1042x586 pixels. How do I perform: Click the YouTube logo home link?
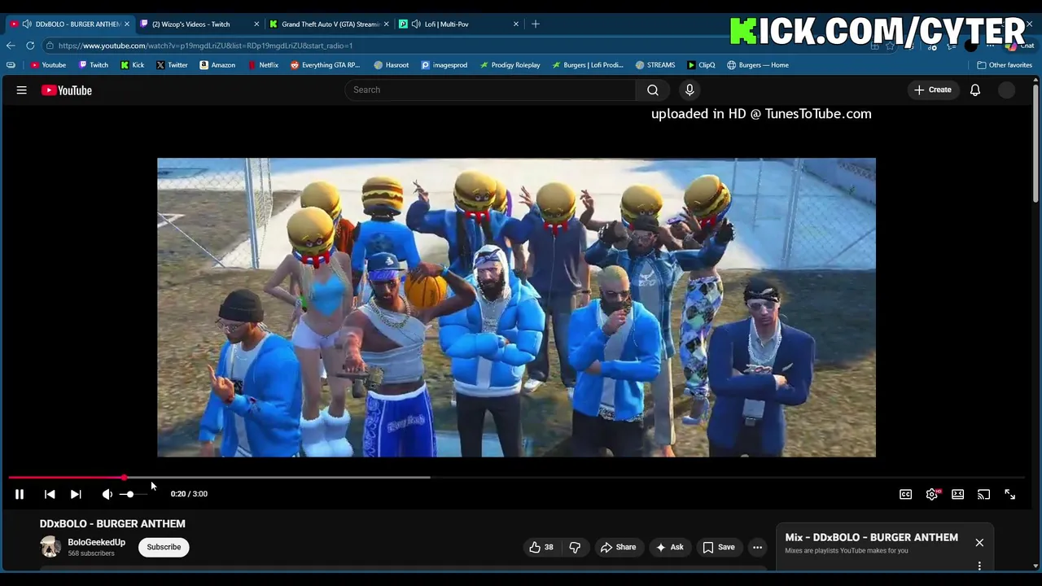coord(67,90)
